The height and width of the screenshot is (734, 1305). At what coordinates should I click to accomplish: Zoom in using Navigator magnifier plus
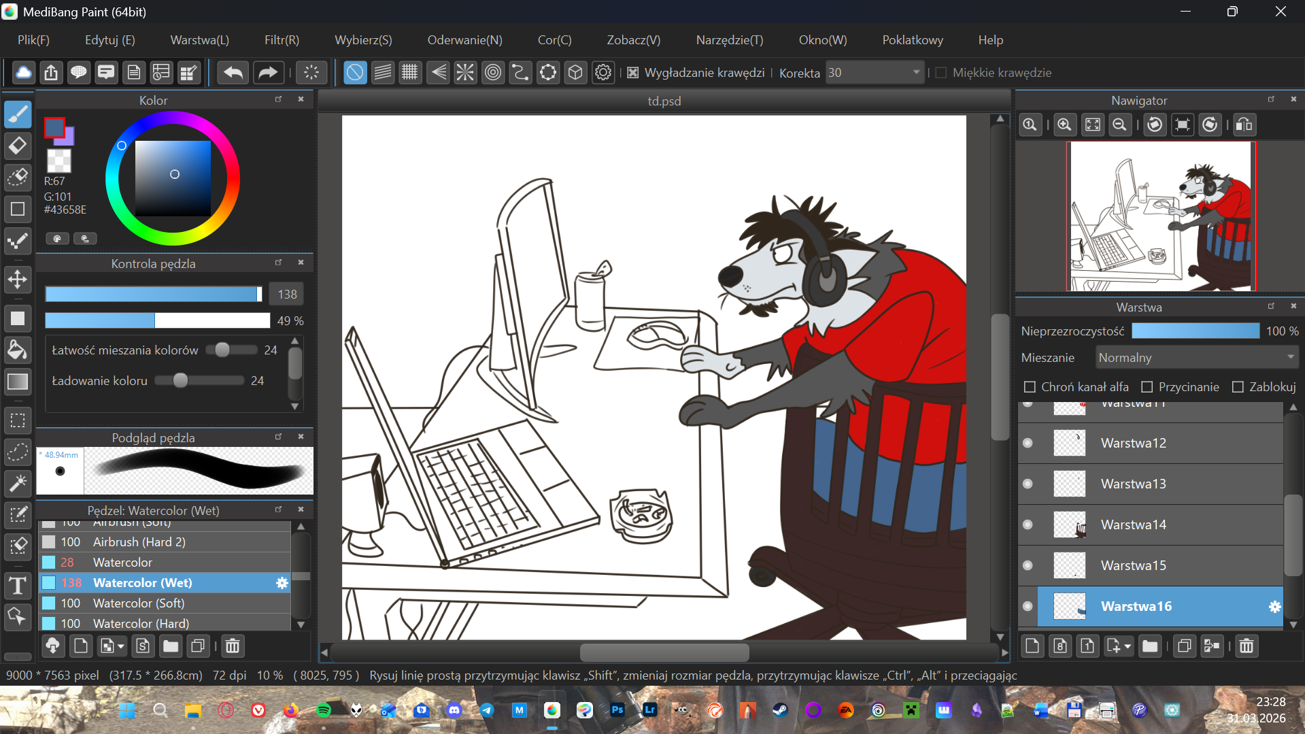pyautogui.click(x=1064, y=125)
